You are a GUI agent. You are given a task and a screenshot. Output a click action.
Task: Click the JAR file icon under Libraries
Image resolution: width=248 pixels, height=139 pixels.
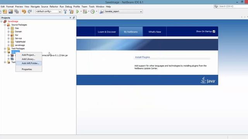(12, 56)
